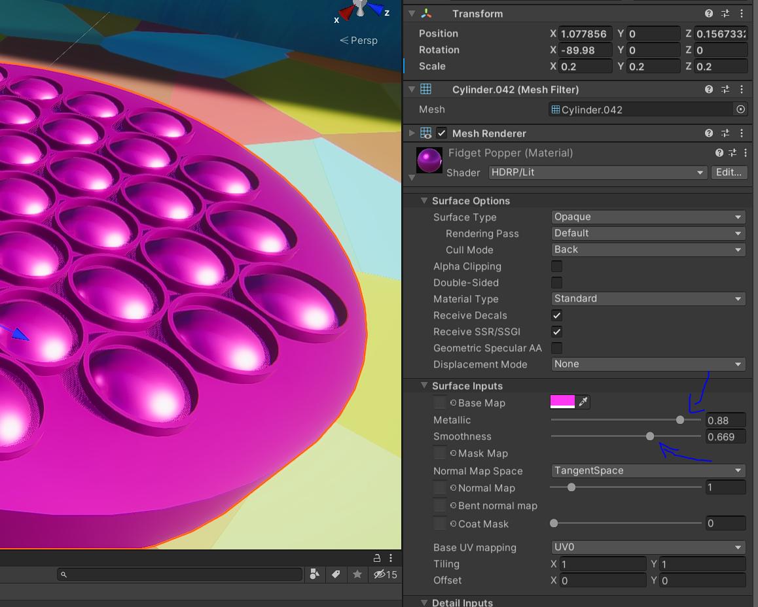Collapse Surface Inputs section

click(x=424, y=385)
